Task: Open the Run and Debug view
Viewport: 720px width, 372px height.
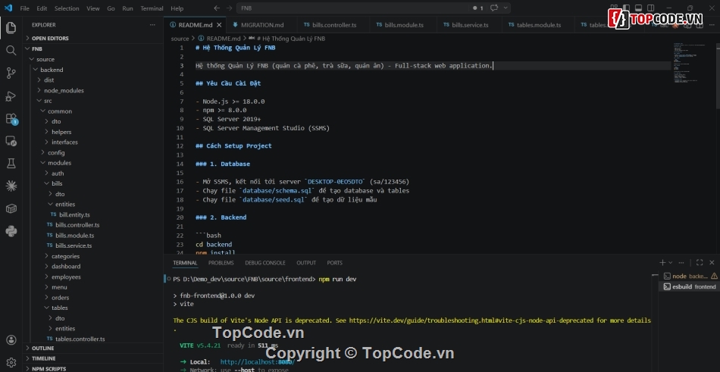Action: pyautogui.click(x=11, y=95)
